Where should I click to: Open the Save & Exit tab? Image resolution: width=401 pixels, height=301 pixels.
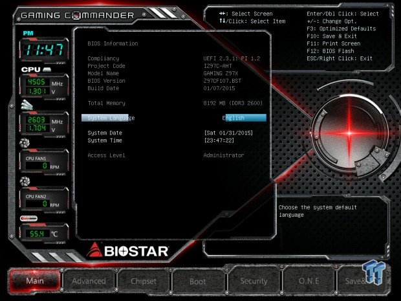(x=363, y=281)
